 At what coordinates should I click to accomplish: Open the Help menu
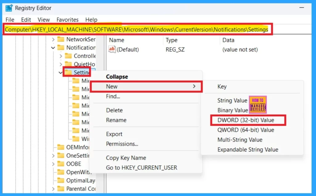[91, 20]
